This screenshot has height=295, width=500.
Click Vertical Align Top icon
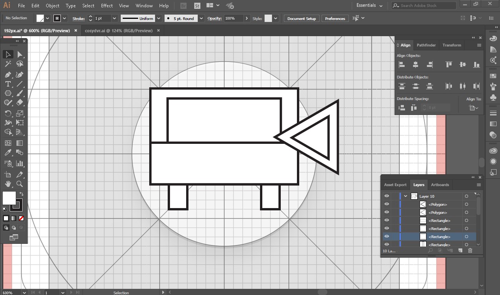(448, 65)
